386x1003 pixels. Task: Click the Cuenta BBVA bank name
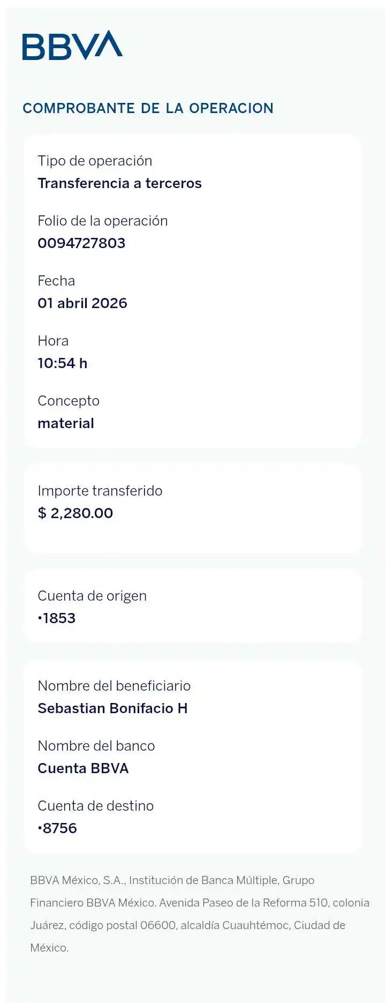tap(83, 768)
